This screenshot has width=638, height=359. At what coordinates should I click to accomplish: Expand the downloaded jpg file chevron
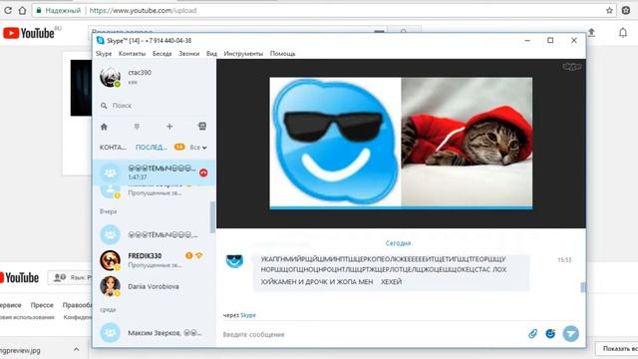click(76, 350)
